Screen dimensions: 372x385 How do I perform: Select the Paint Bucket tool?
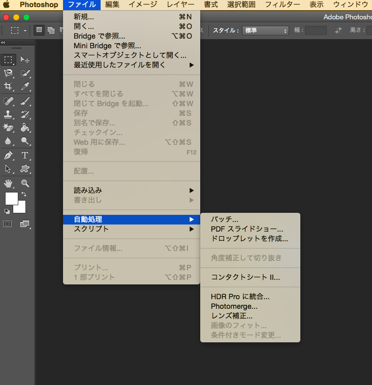(x=25, y=127)
